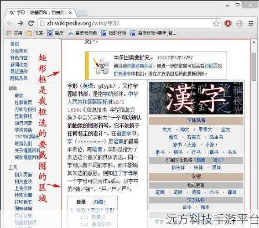Viewport: 259px width, 228px height.
Task: Open the red Opera-style extension icon
Action: (228, 23)
